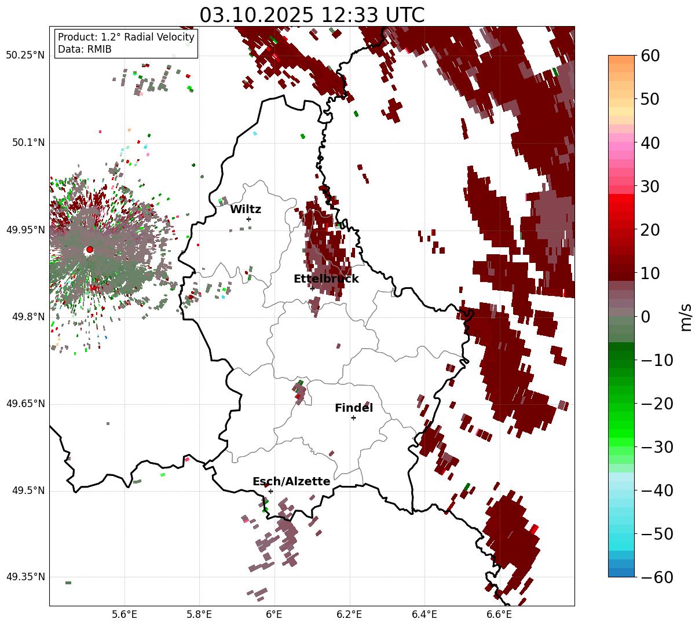Click the colorbar −60 tick label

[657, 577]
